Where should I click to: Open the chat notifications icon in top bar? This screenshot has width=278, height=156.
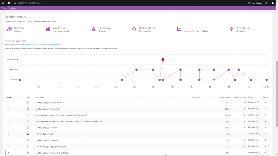click(x=9, y=3)
